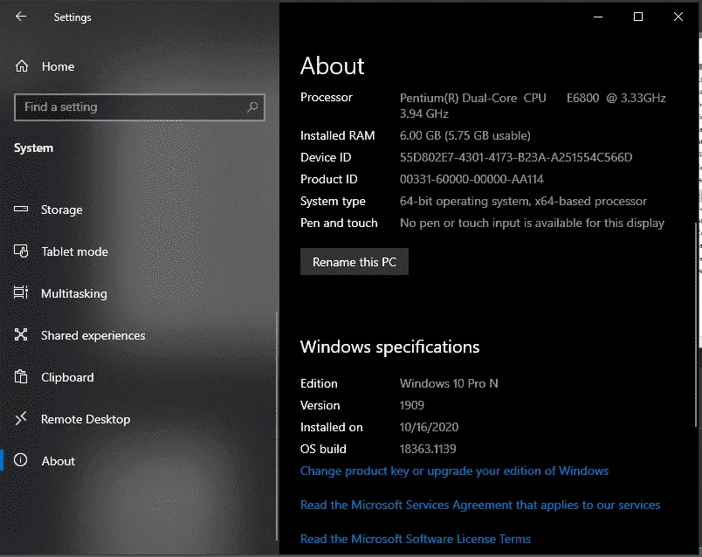Select the About info icon
Viewport: 702px width, 557px height.
[x=21, y=460]
